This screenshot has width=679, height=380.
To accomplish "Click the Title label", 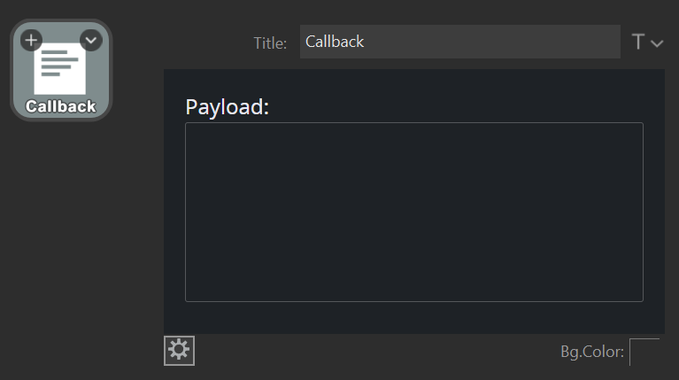I will click(270, 43).
